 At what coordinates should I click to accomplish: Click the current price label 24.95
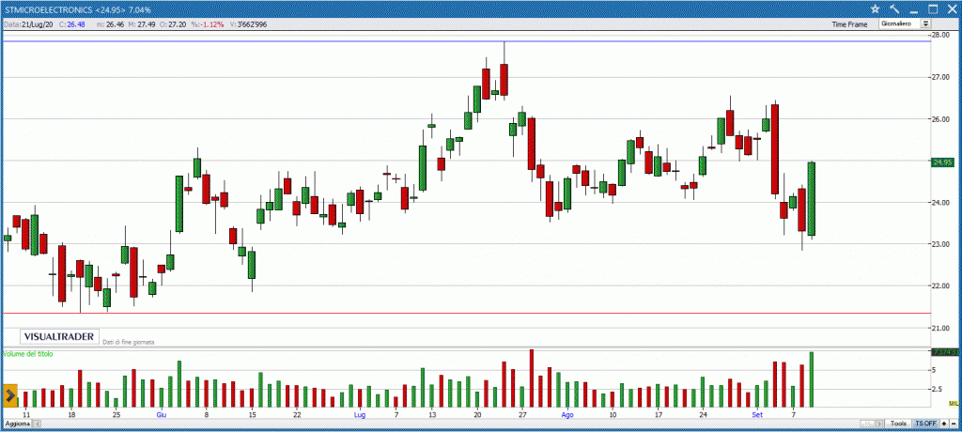942,162
